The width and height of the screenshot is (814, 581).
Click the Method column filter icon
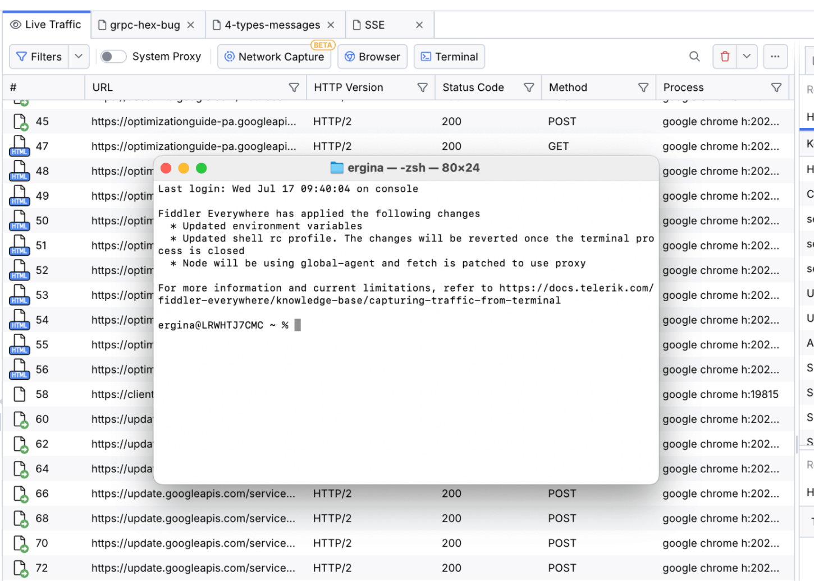tap(643, 87)
